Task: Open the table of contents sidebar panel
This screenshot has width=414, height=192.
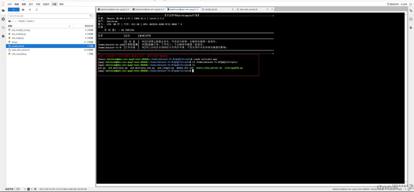Action: click(x=3, y=27)
